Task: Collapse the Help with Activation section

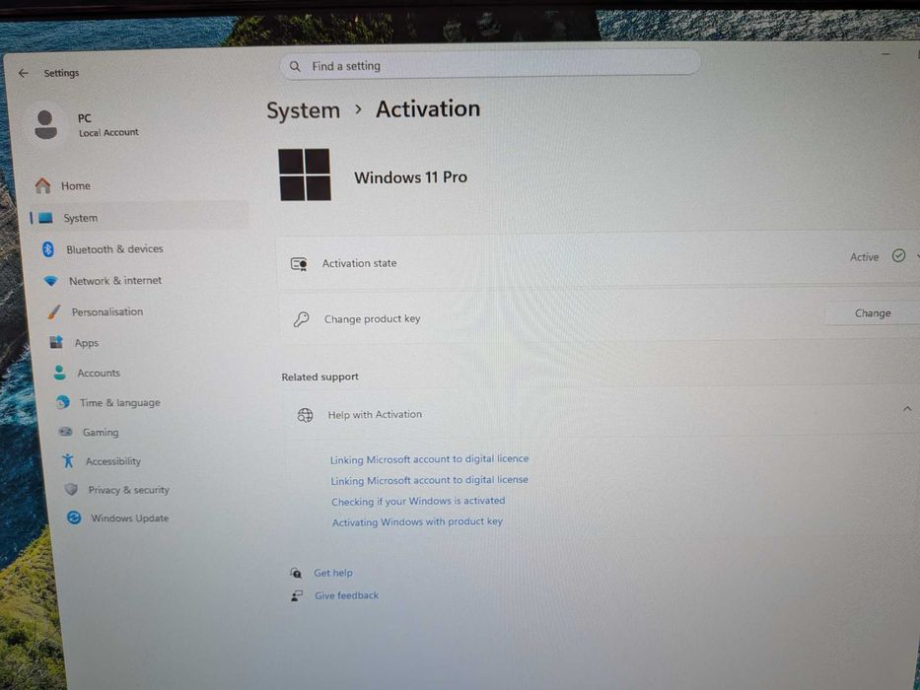Action: pos(907,408)
